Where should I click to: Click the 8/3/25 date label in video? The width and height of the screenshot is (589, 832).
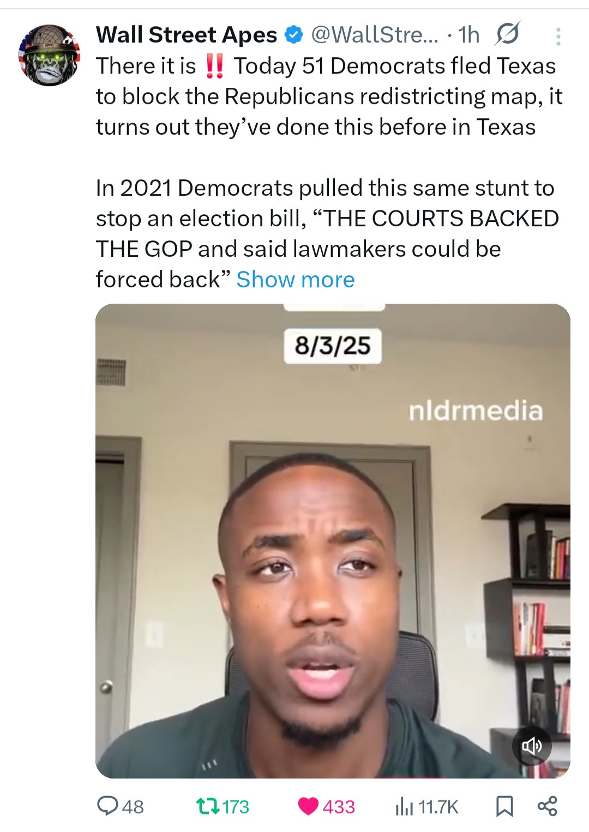coord(333,346)
